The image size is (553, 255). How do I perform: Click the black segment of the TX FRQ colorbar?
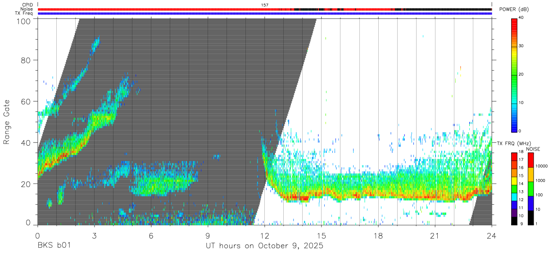(514, 220)
